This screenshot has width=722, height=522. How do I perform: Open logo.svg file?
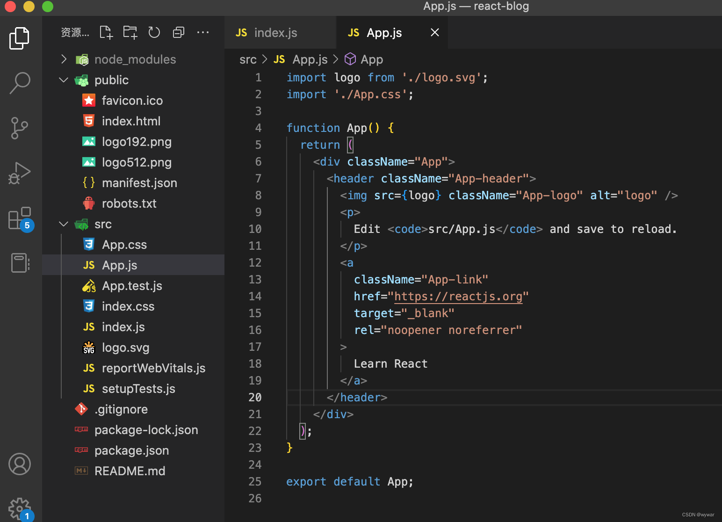(133, 348)
